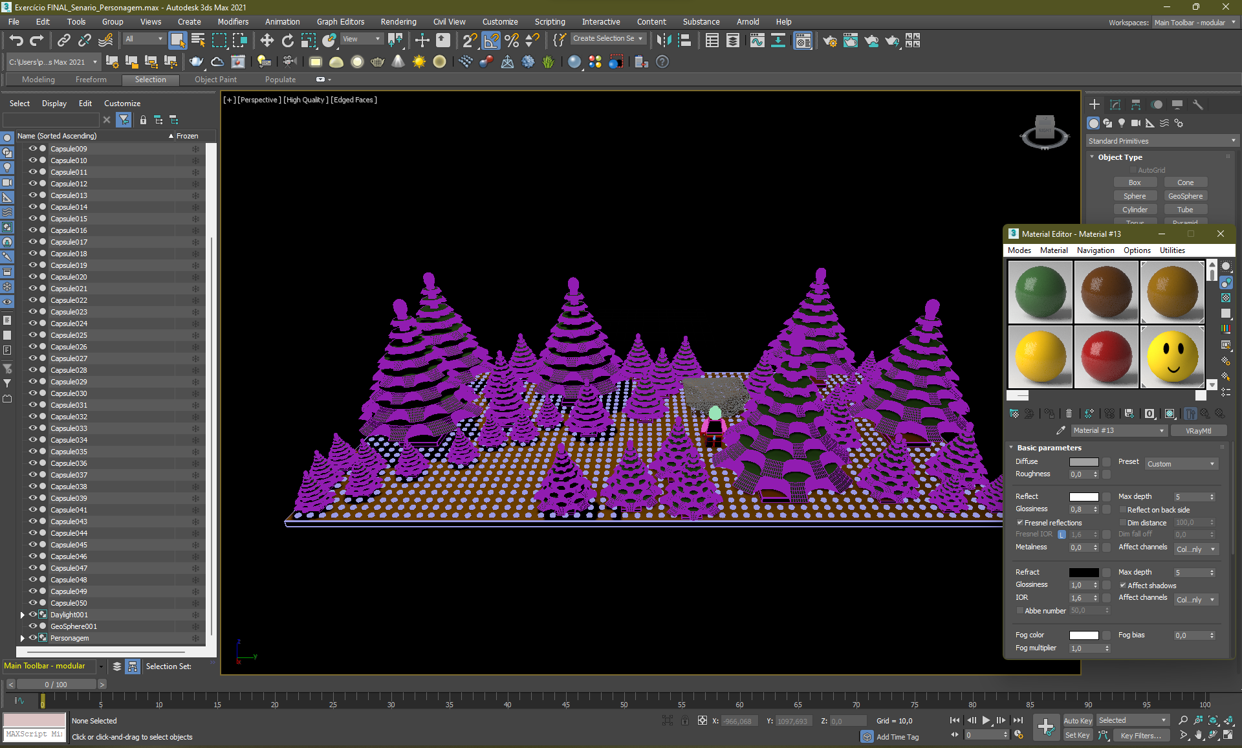Click the Mirror tool icon
The width and height of the screenshot is (1242, 748).
663,41
